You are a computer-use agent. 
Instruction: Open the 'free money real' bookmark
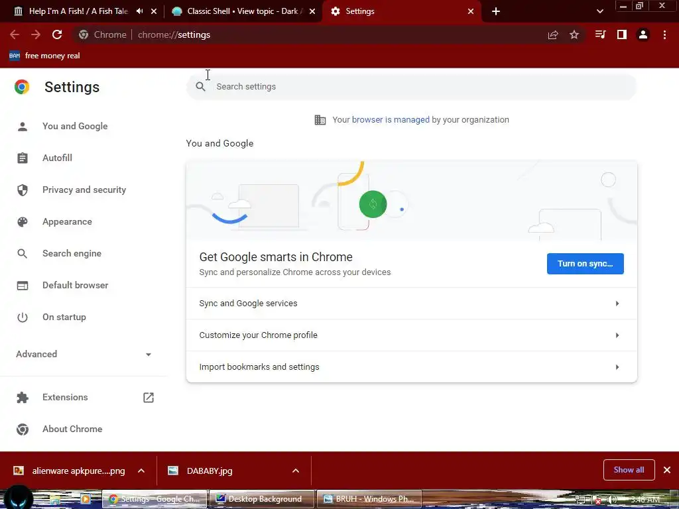point(44,56)
